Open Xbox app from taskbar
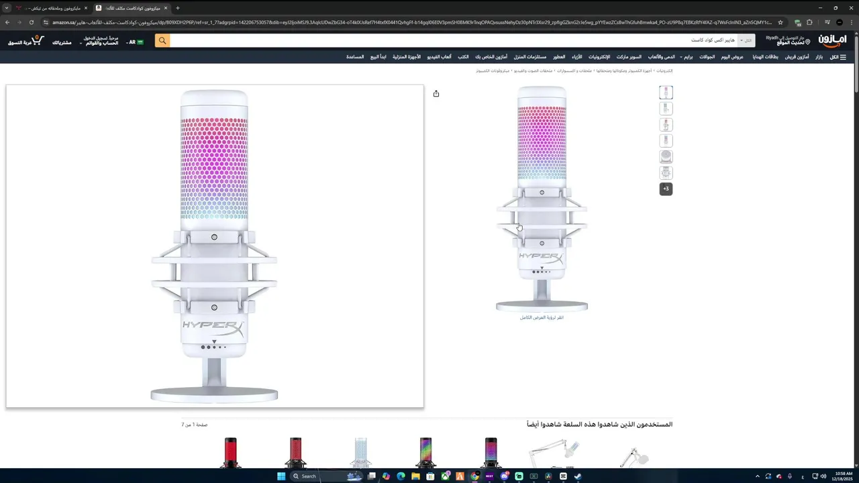Screen dimensions: 859x483 click(445, 476)
